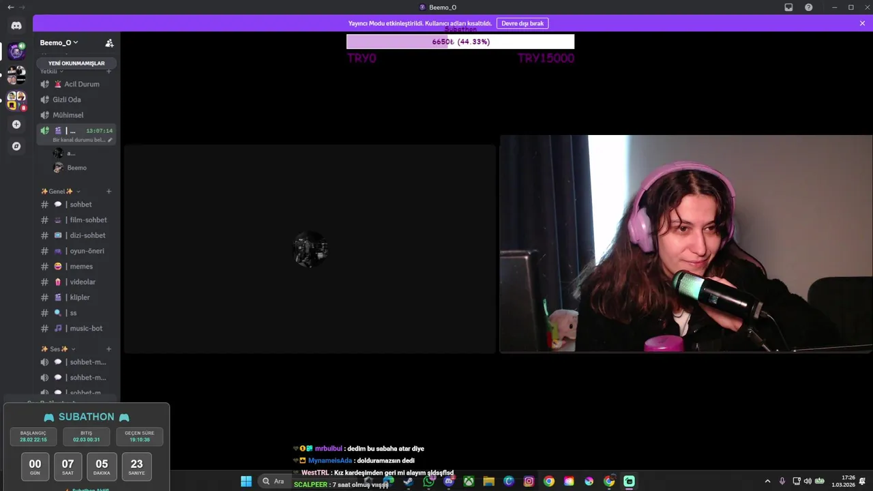This screenshot has width=873, height=491.
Task: Join the Acil Durum voice channel
Action: coord(76,84)
